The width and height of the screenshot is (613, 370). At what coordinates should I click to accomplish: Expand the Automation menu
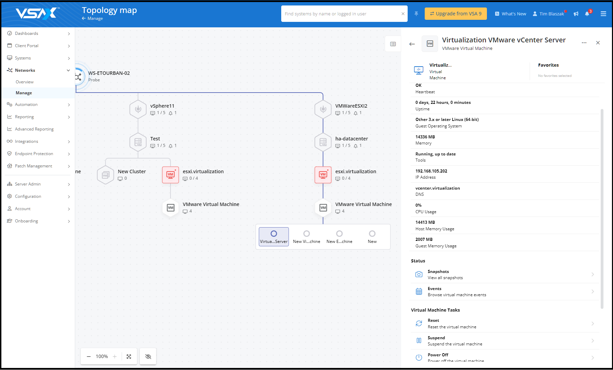[38, 105]
